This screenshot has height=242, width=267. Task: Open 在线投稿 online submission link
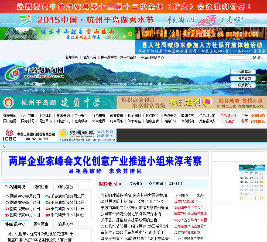click(258, 121)
